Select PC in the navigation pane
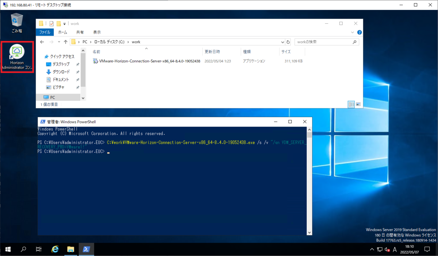The height and width of the screenshot is (256, 438). point(49,98)
